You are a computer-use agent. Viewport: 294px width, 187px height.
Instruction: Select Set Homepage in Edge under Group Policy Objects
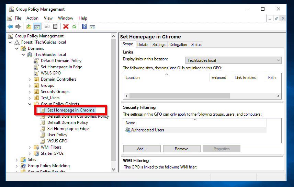tap(68, 129)
